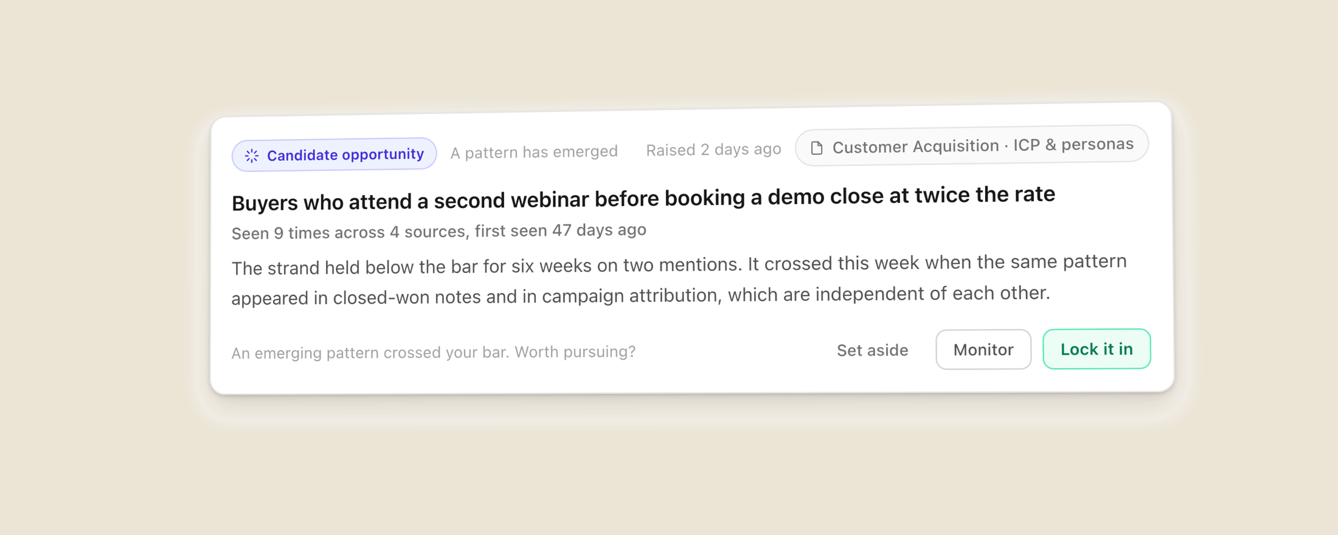Click the Set aside option
The width and height of the screenshot is (1338, 535).
point(873,350)
